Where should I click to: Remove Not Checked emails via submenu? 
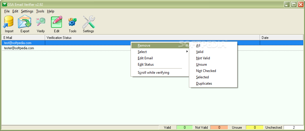213,71
